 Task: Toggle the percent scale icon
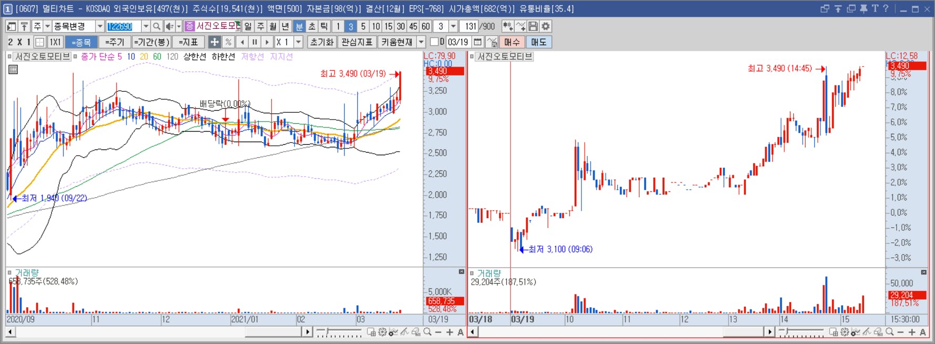point(228,42)
